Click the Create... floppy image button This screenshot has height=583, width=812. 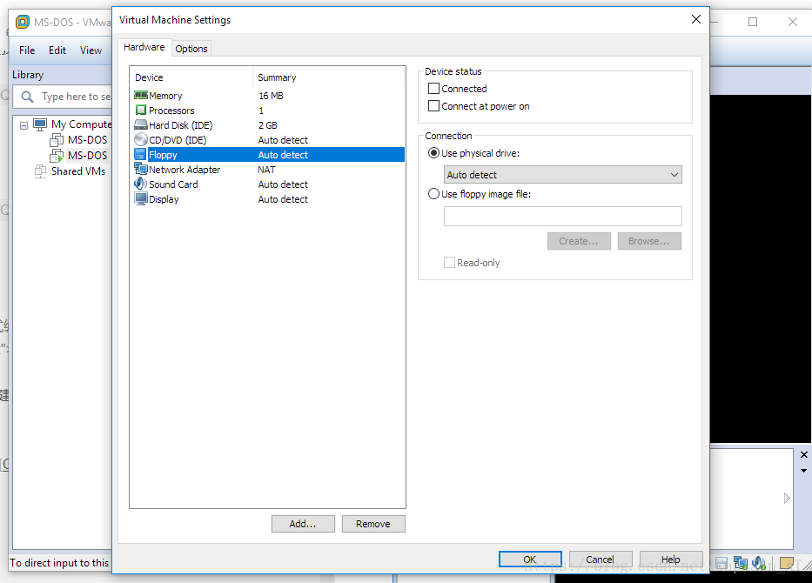tap(579, 241)
